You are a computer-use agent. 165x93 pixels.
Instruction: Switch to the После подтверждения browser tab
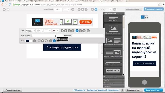pyautogui.click(x=114, y=1)
